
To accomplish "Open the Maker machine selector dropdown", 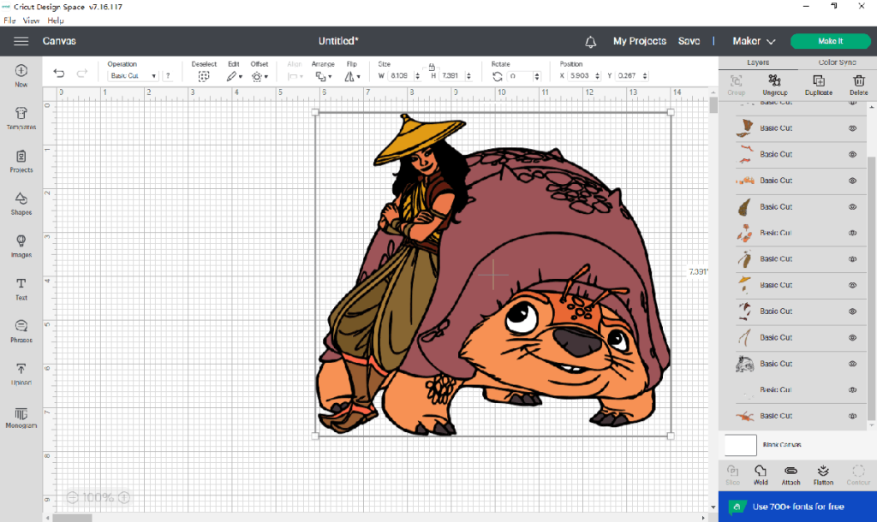I will [754, 41].
